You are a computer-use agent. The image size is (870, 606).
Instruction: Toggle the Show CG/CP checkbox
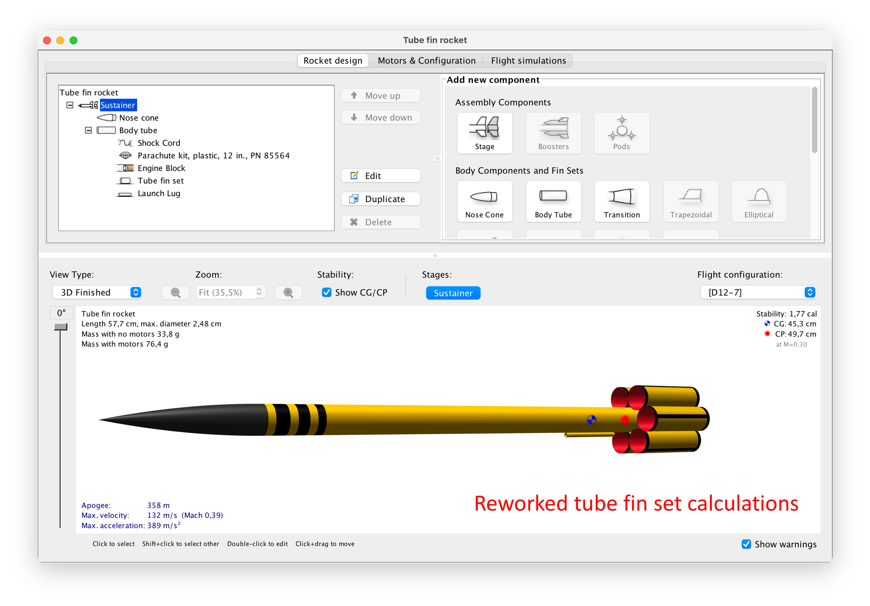coord(327,293)
